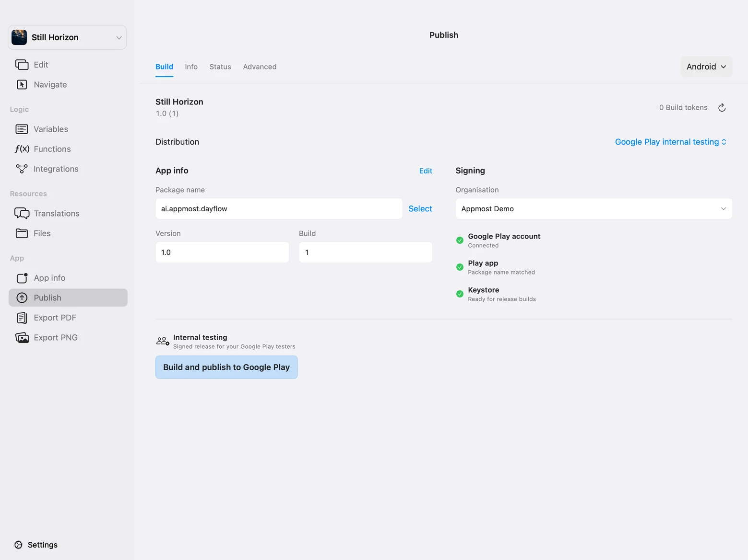
Task: Open Variables via its list icon
Action: (x=22, y=129)
